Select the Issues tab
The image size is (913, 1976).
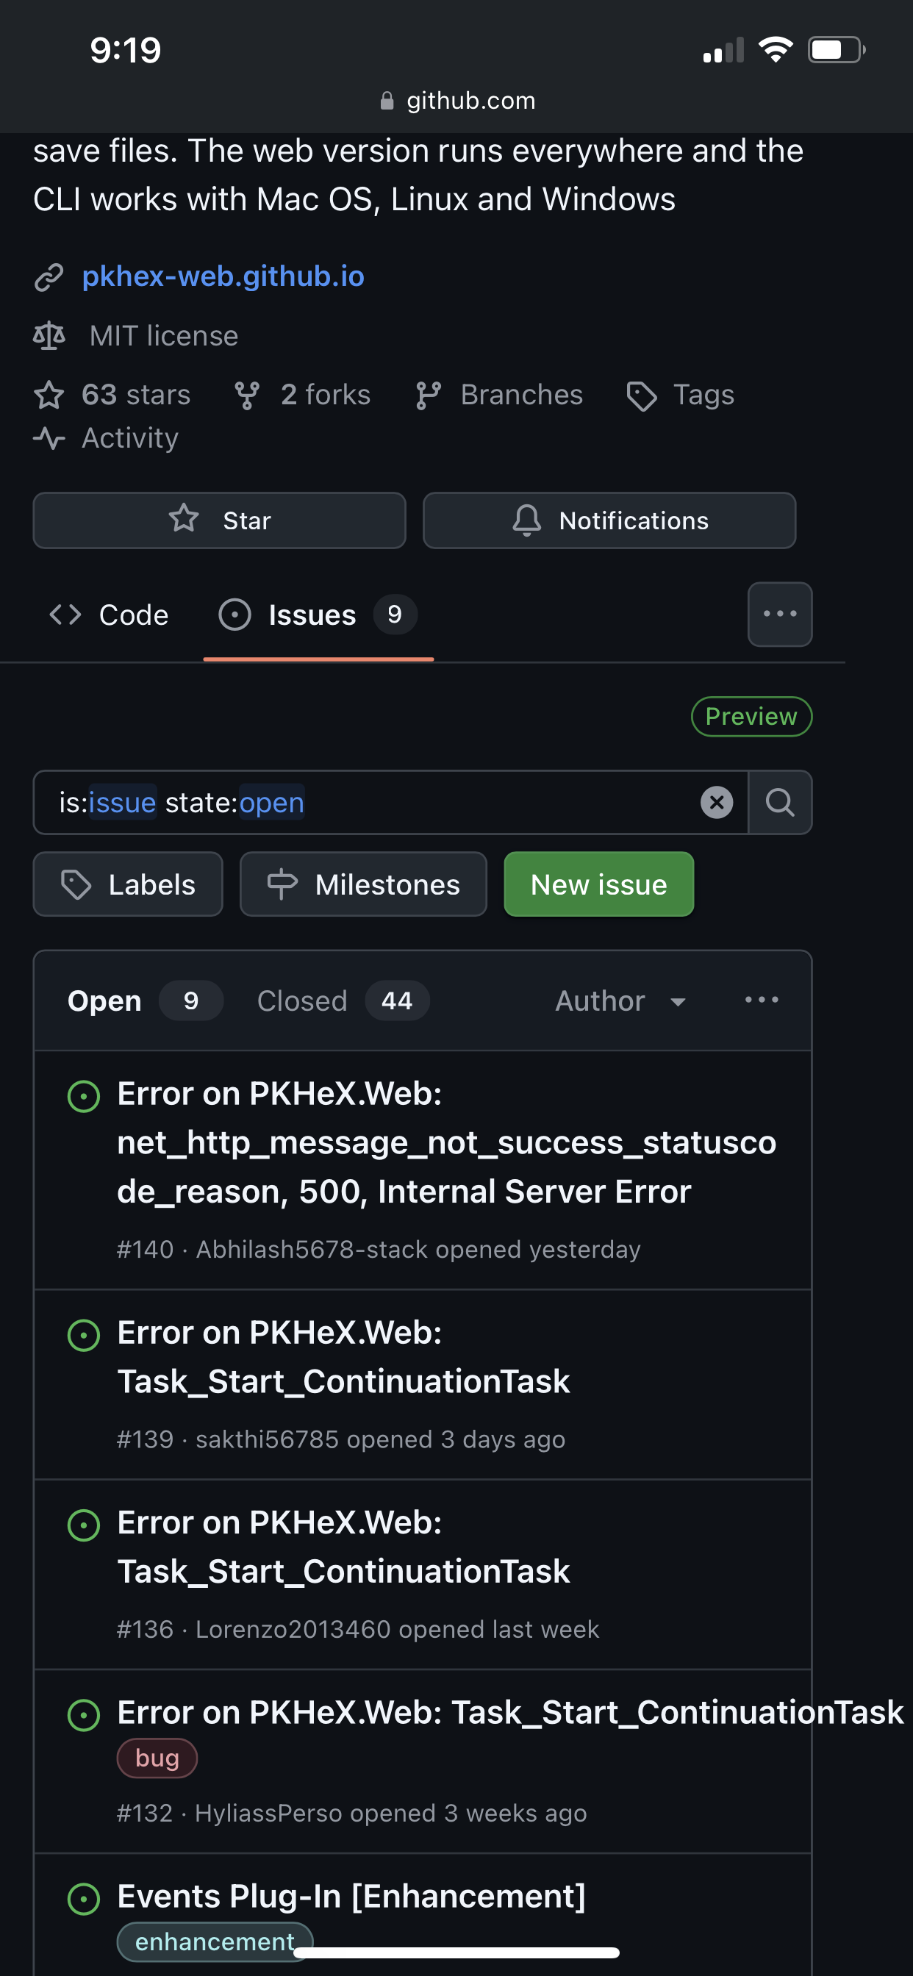318,615
